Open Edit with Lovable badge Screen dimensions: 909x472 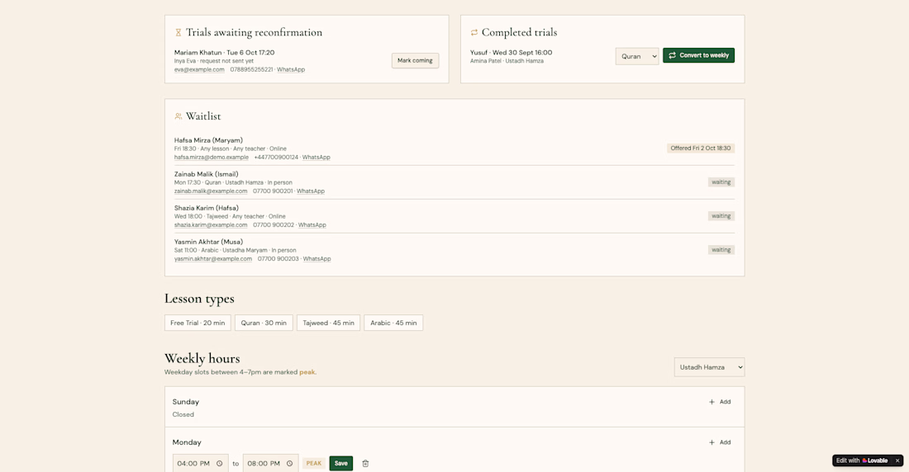[862, 460]
